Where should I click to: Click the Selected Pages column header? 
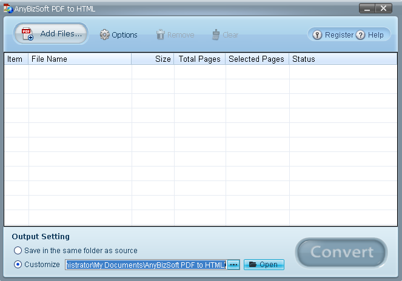coord(258,59)
